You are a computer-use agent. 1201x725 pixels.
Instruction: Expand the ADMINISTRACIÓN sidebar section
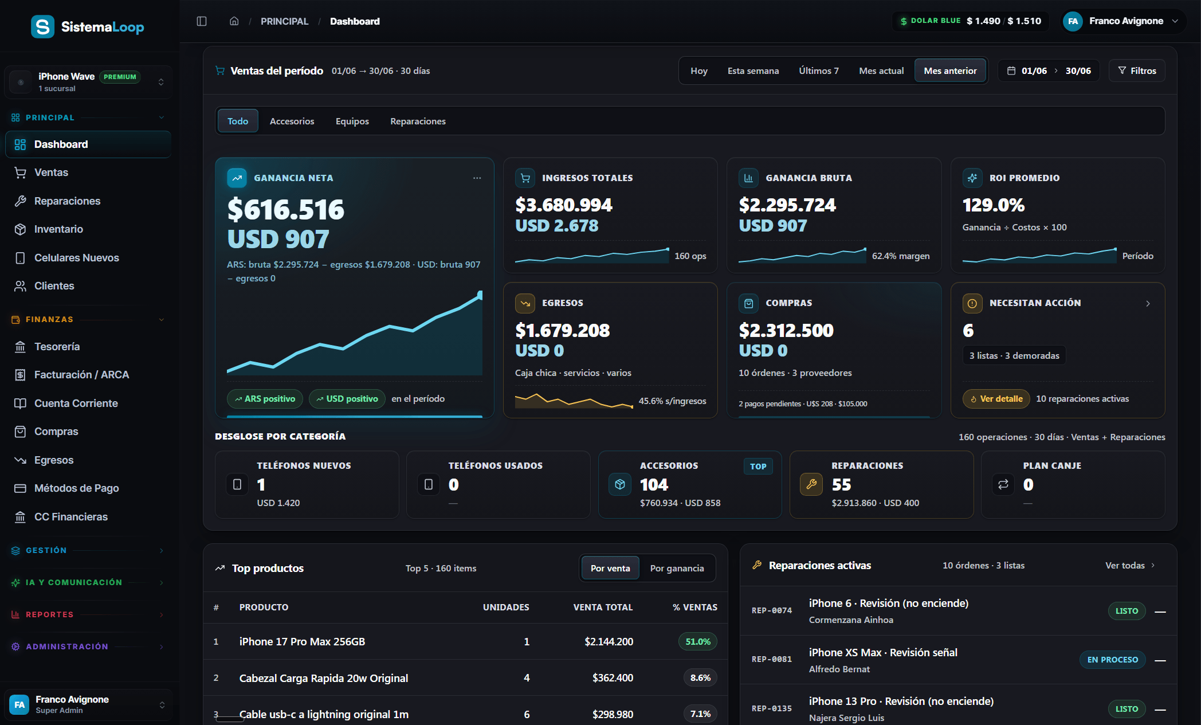point(88,646)
